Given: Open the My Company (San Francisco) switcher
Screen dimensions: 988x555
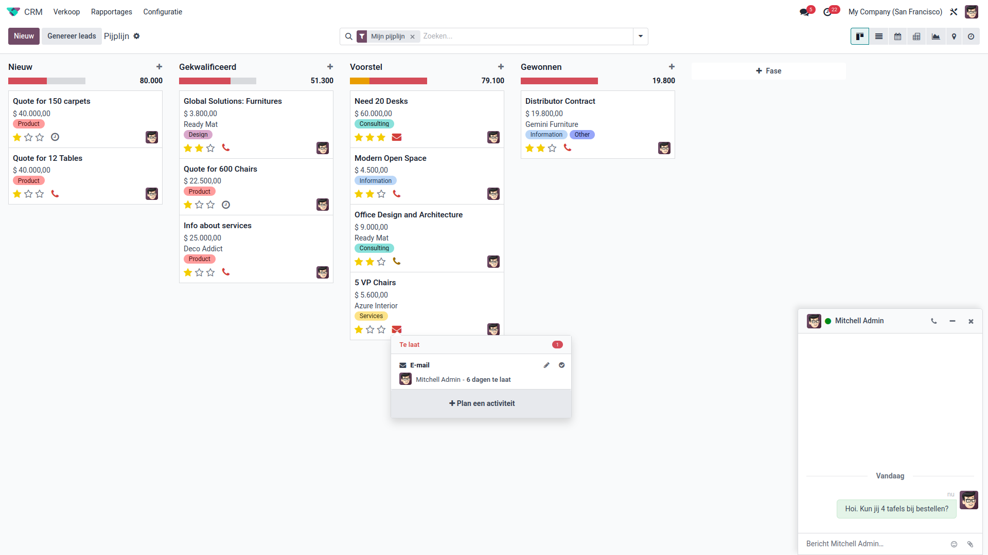Looking at the screenshot, I should click(895, 12).
